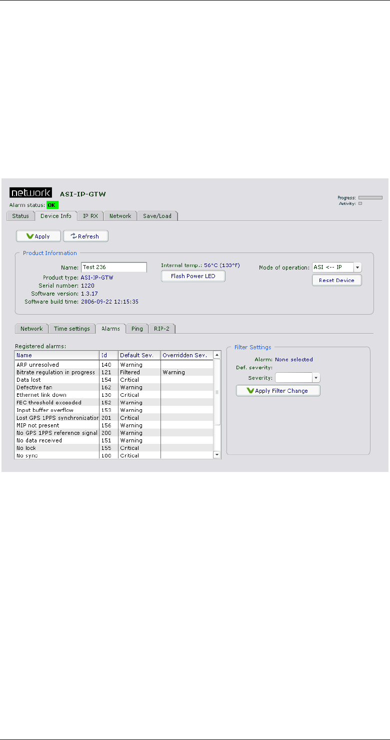Click the green OK alarm status indicator
This screenshot has height=740, width=390.
(52, 205)
